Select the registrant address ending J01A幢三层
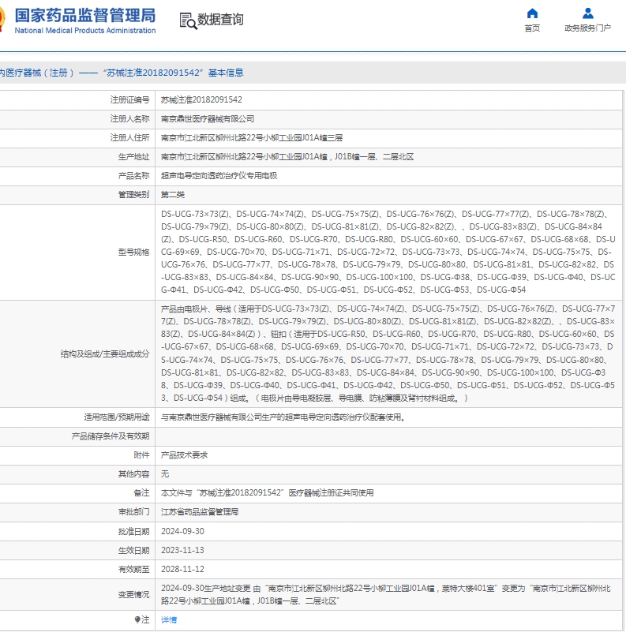The height and width of the screenshot is (636, 626). click(252, 138)
